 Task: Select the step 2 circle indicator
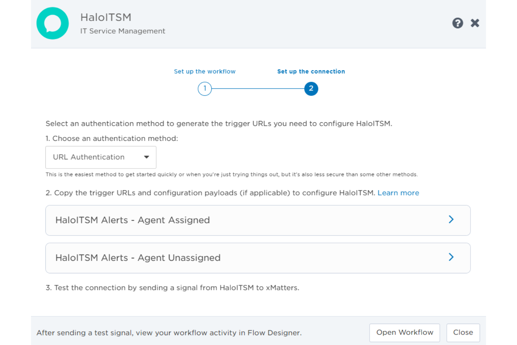(311, 89)
